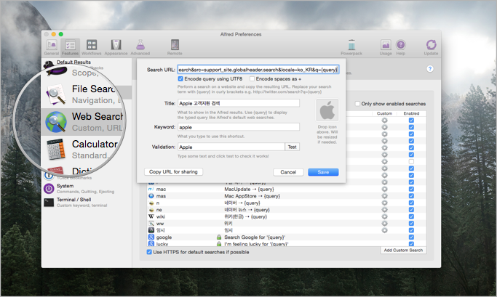The image size is (497, 297).
Task: Select the 'Mac AppStore → {query}' entry
Action: (x=252, y=196)
